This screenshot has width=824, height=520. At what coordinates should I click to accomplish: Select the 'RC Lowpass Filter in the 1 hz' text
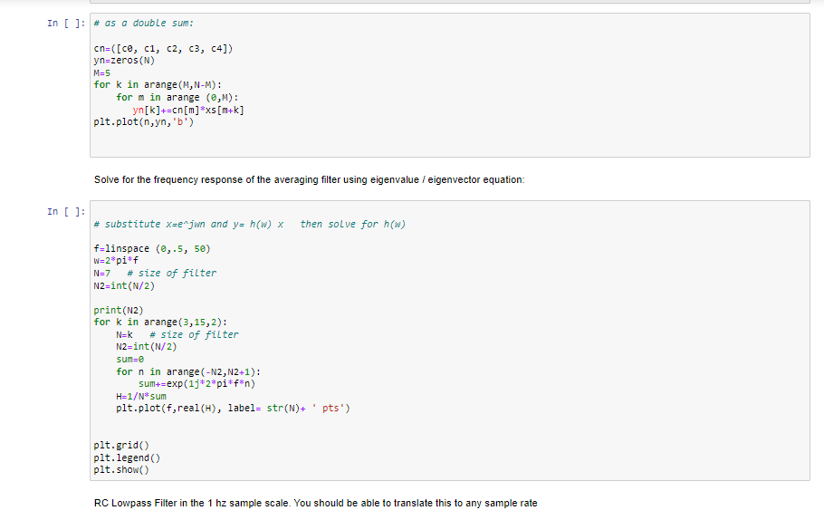(315, 503)
